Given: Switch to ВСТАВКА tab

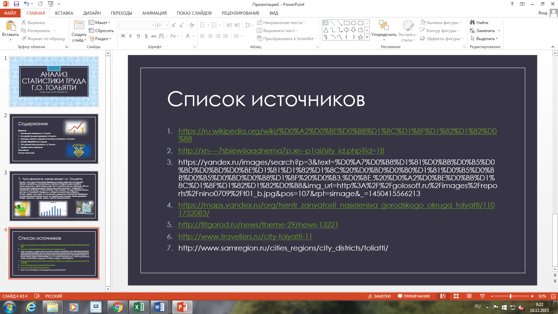Looking at the screenshot, I should pyautogui.click(x=64, y=13).
